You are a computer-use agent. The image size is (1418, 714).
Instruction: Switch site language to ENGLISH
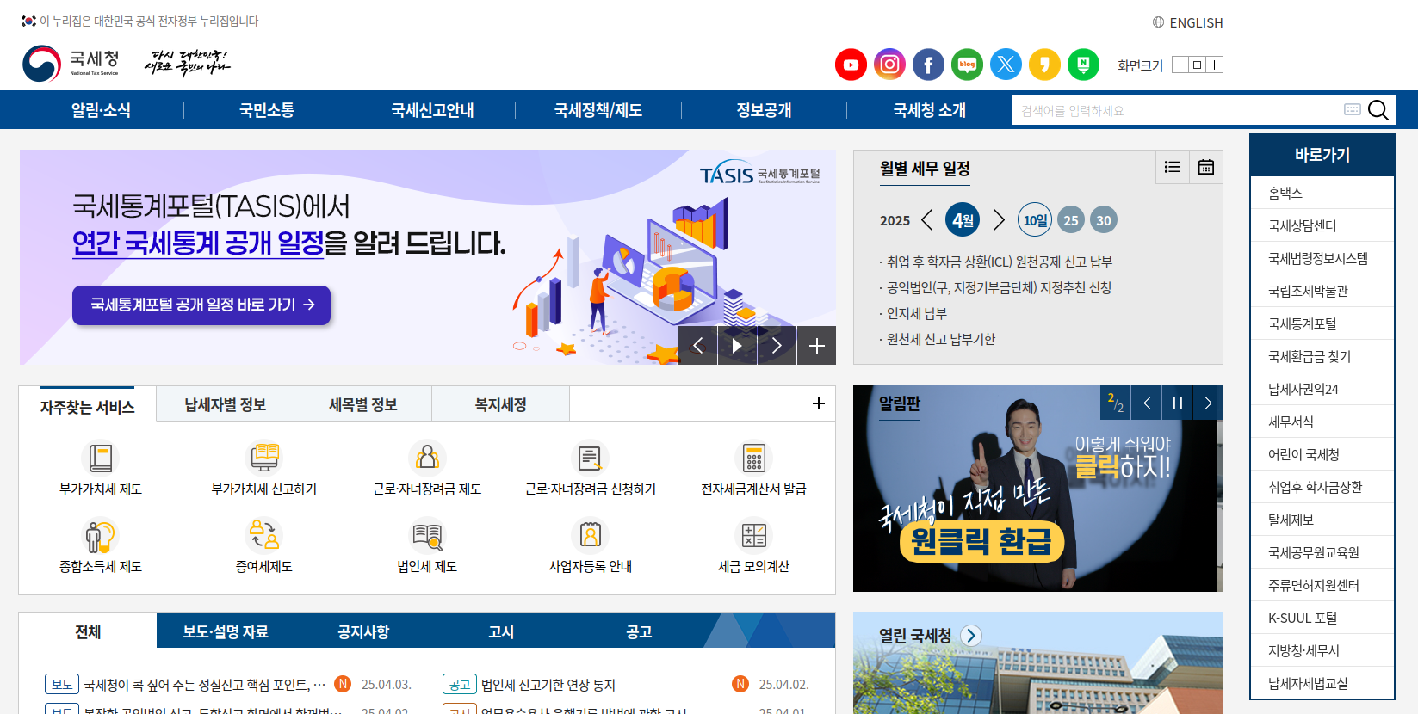click(x=1188, y=22)
